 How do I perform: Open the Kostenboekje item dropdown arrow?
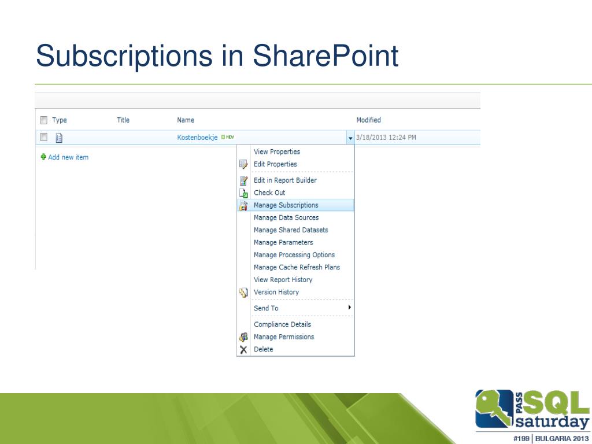350,138
